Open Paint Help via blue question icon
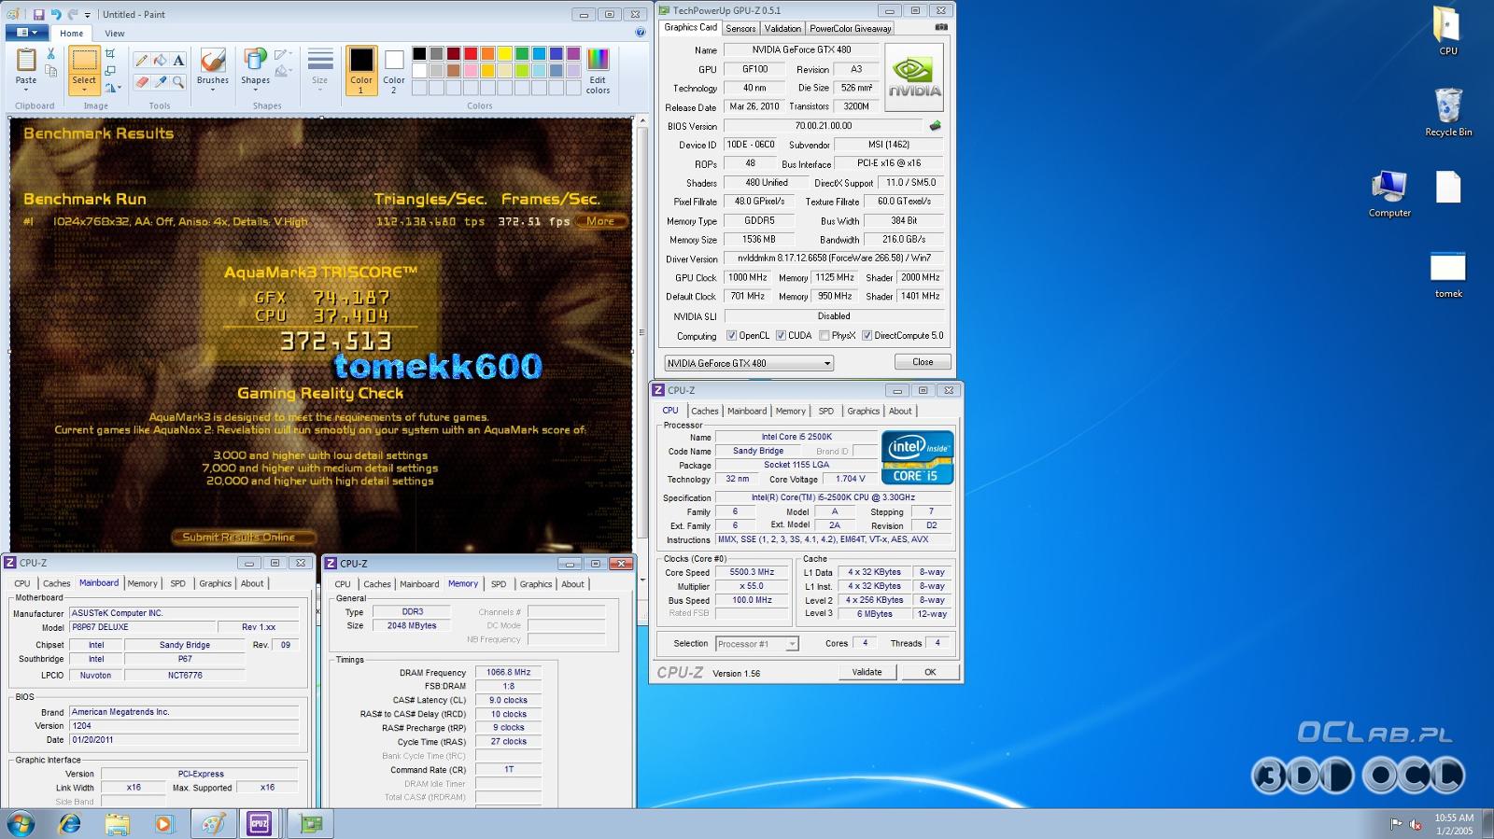Screen dimensions: 1494x839 640,32
